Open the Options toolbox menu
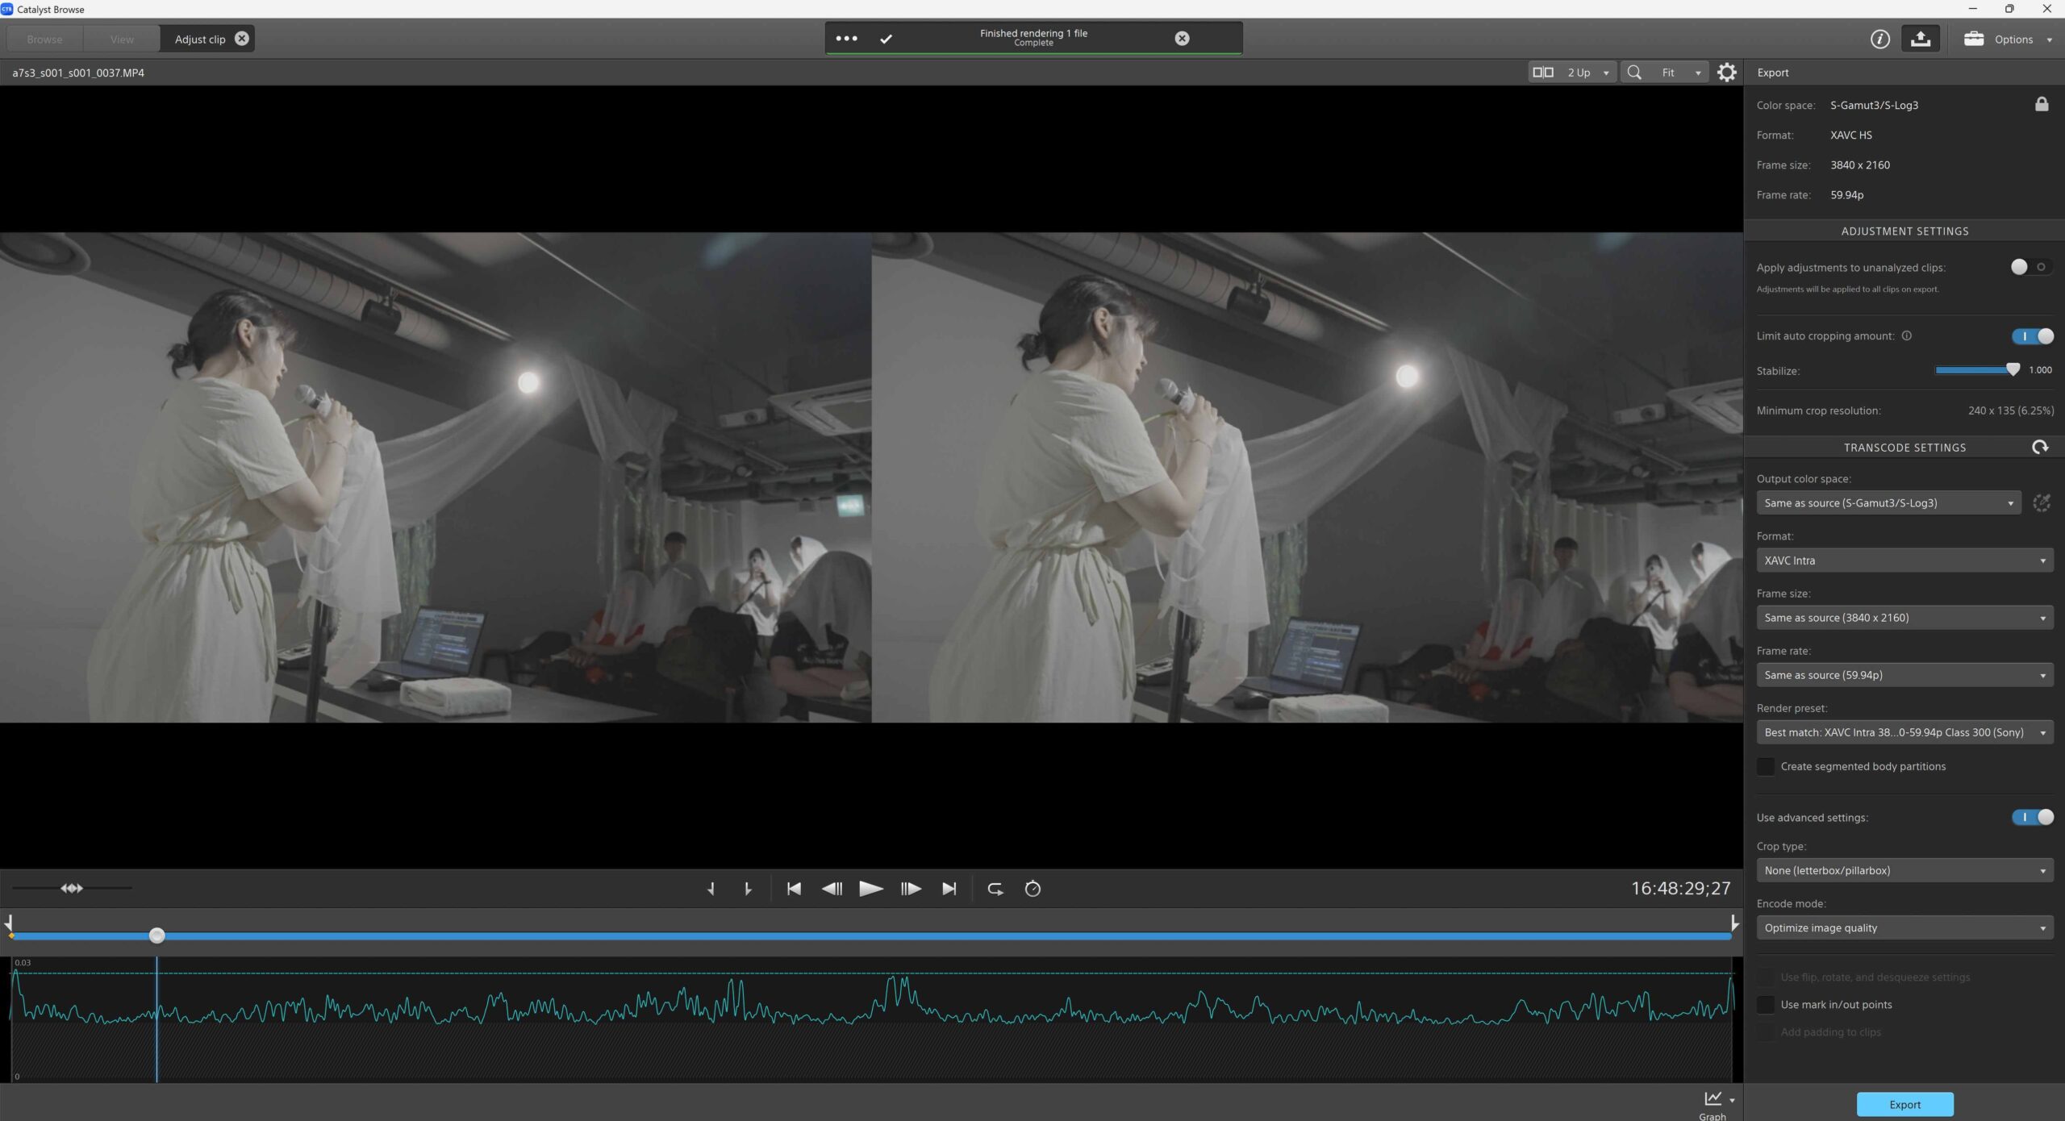 2008,39
